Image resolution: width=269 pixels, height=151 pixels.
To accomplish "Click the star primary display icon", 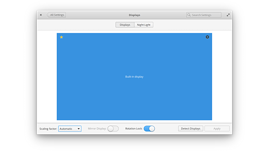I will click(61, 37).
